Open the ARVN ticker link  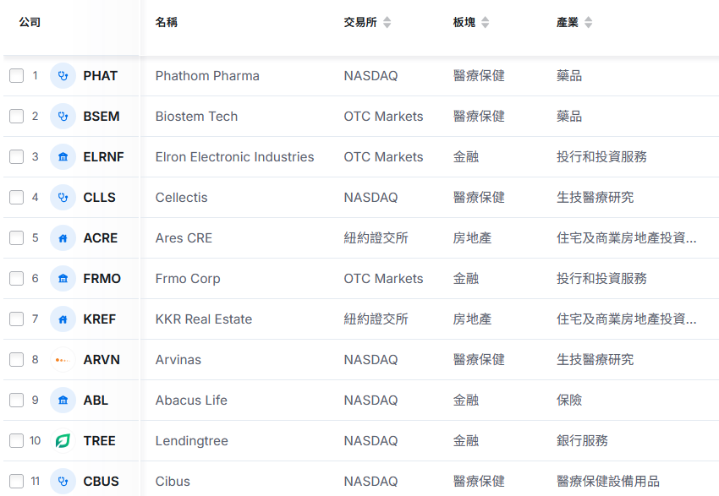click(102, 360)
